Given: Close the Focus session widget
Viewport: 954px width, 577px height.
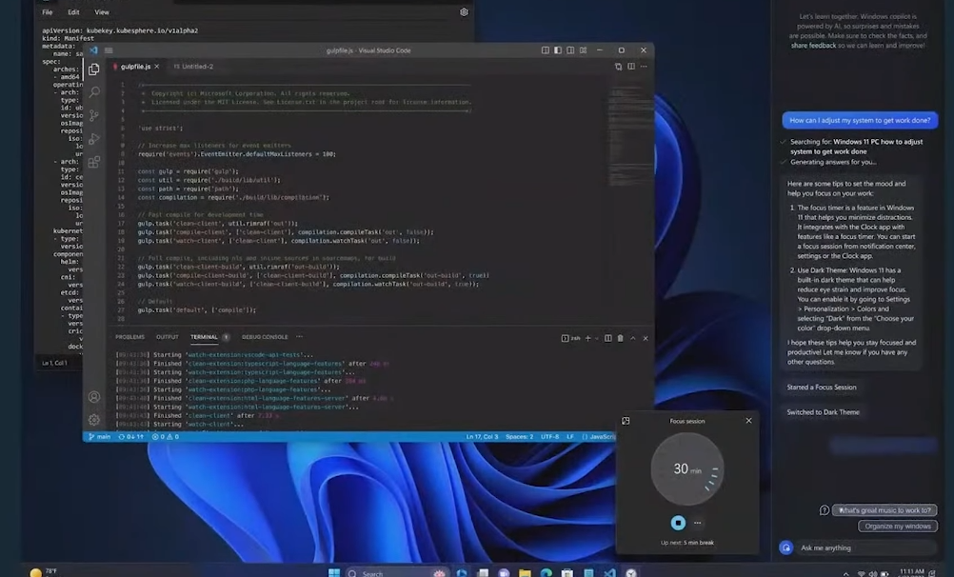Looking at the screenshot, I should tap(748, 421).
